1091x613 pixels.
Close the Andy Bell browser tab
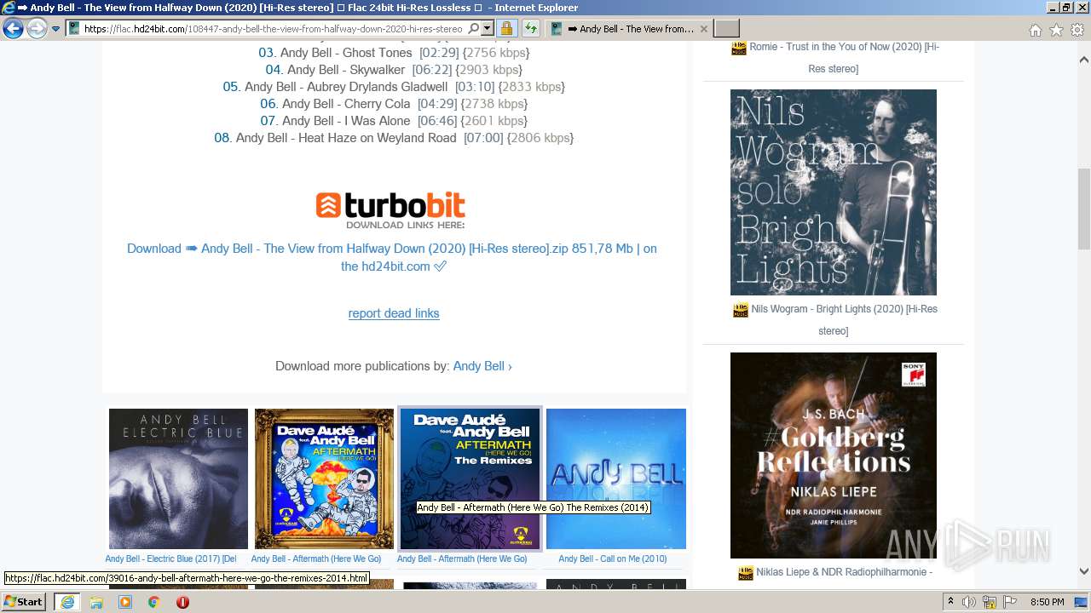click(703, 29)
